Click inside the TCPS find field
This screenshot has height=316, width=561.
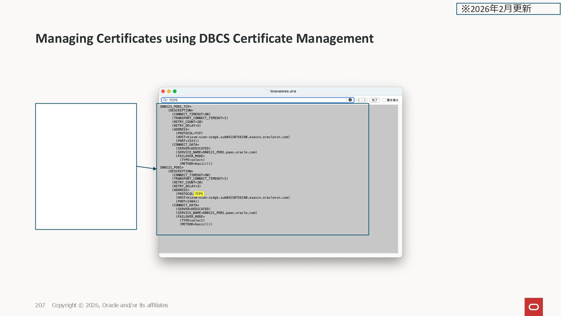[257, 100]
